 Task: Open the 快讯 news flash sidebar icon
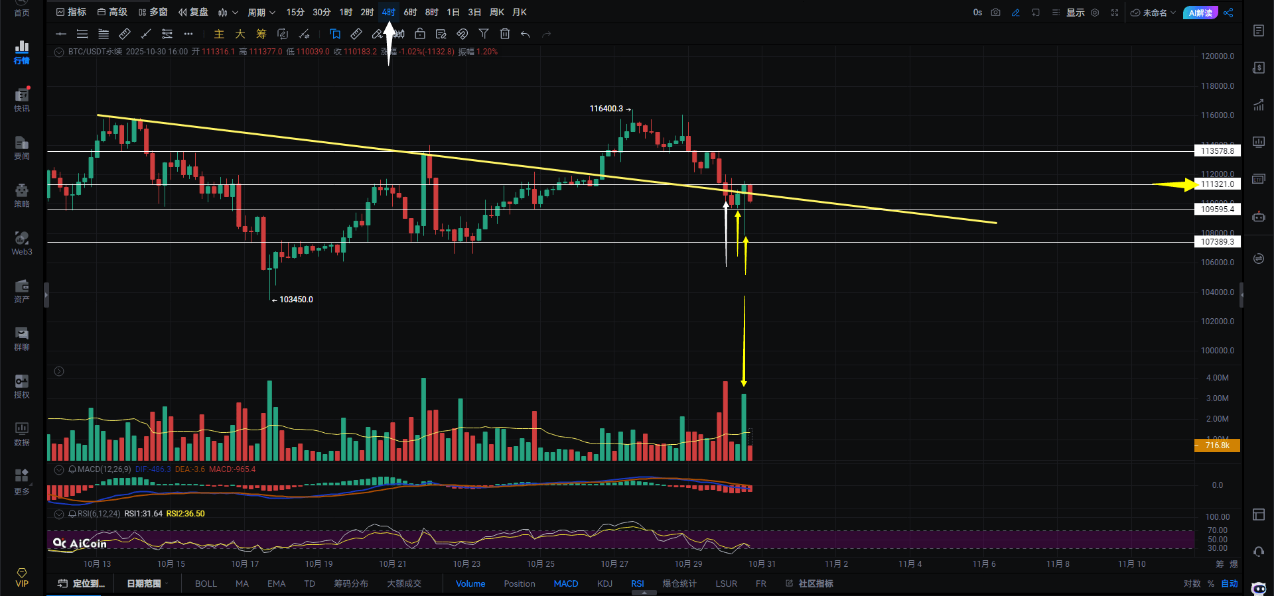tap(22, 100)
